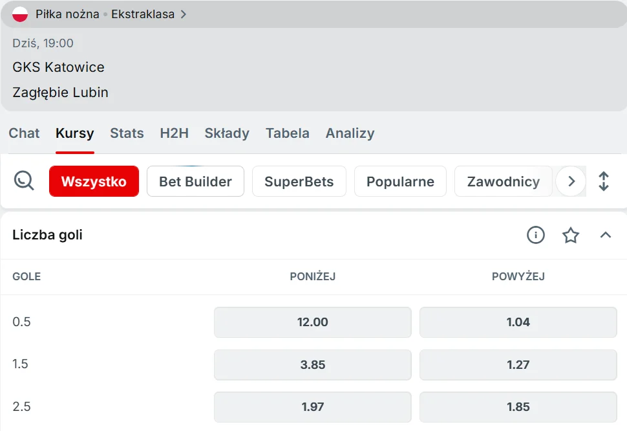The height and width of the screenshot is (431, 627).
Task: Click the vertical expand-collapse arrows icon
Action: click(604, 181)
